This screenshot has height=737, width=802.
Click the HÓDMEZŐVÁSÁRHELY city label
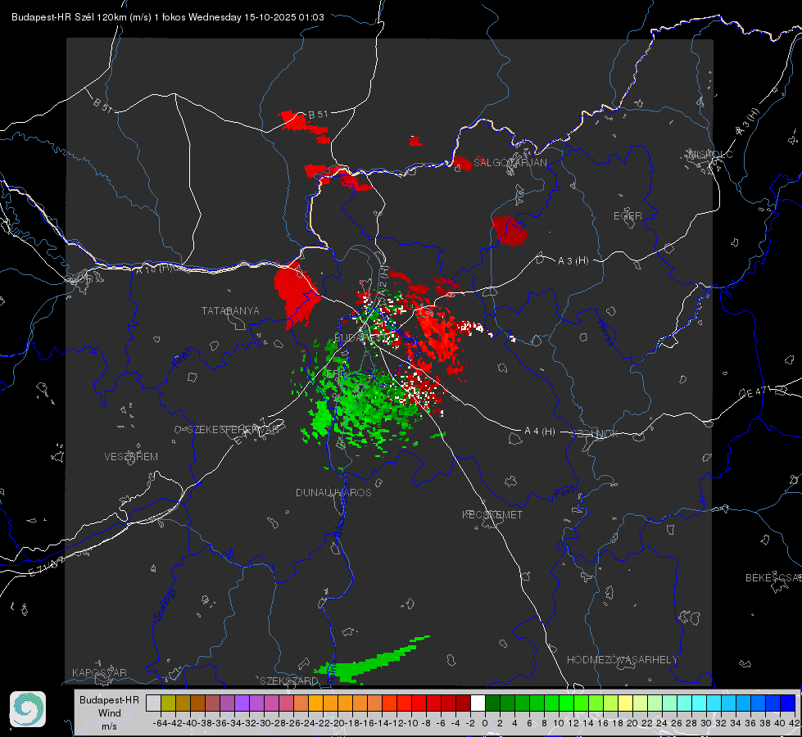coord(622,660)
